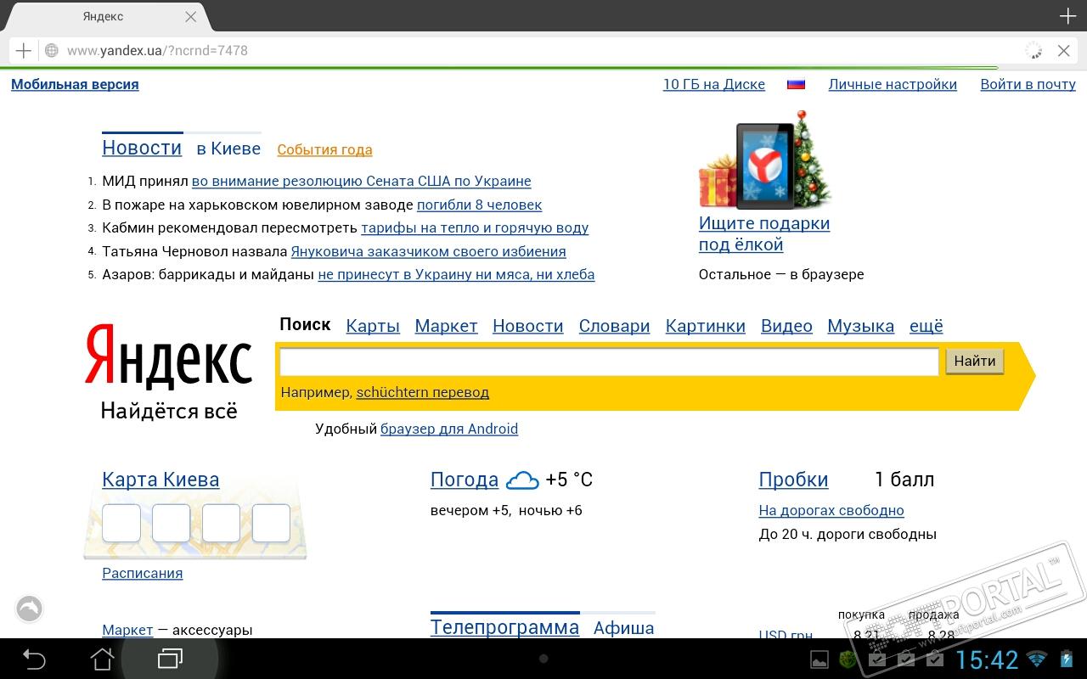This screenshot has width=1087, height=679.
Task: Open Новости from the search menu
Action: pyautogui.click(x=528, y=326)
